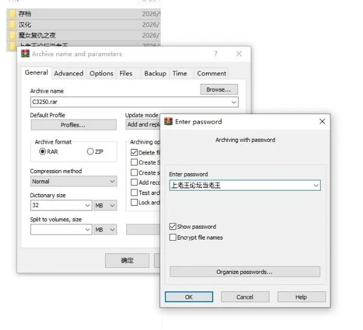The width and height of the screenshot is (363, 330).
Task: Uncheck the Show password checkbox
Action: coord(173,227)
